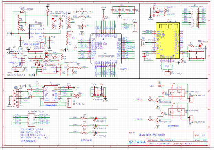Click the Your Company field in title block
Screen dimensions: 214x150
[x=168, y=140]
